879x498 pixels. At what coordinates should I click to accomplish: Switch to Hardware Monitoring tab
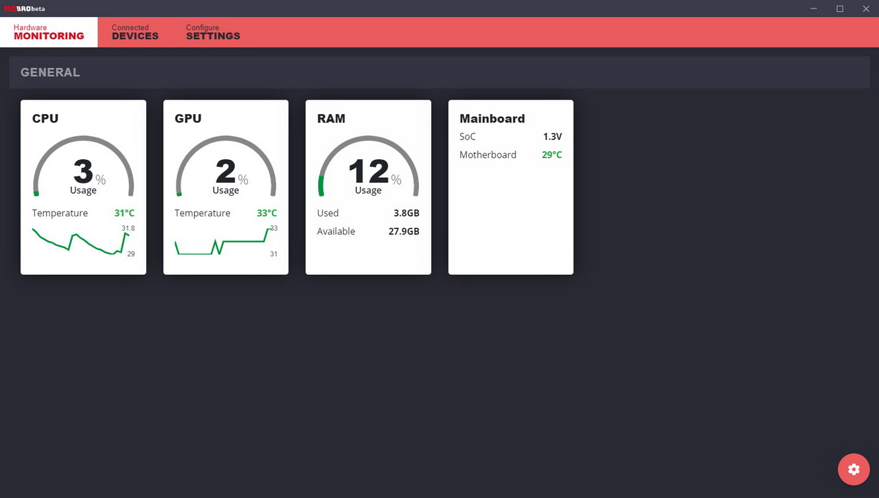tap(49, 32)
